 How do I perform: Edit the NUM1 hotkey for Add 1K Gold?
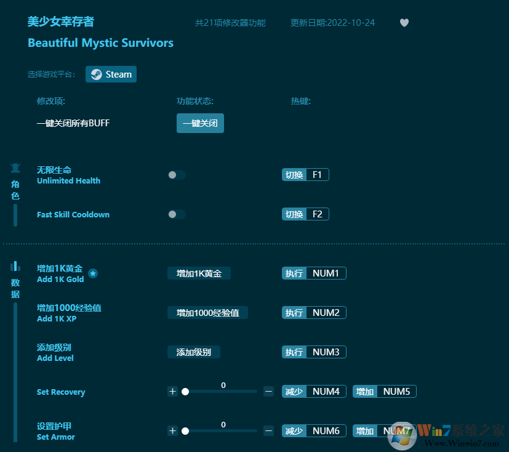point(326,273)
